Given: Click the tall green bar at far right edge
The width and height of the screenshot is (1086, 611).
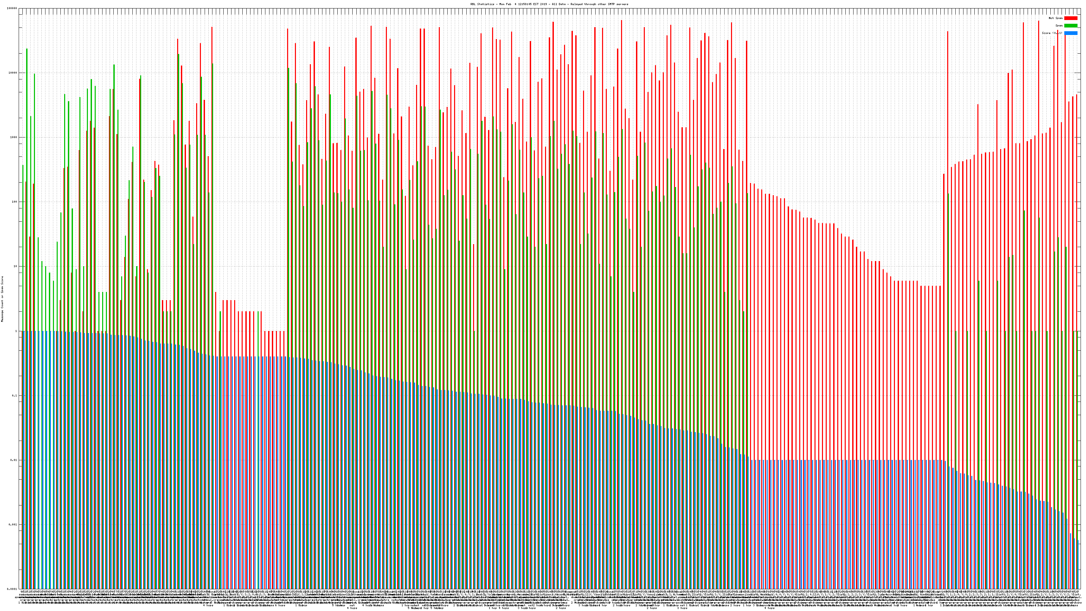Looking at the screenshot, I should coord(1077,422).
